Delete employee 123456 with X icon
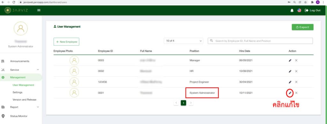 [296, 82]
